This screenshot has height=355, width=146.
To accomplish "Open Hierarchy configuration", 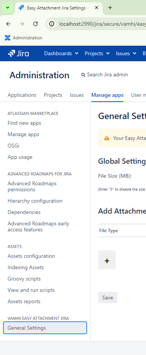I will (35, 201).
